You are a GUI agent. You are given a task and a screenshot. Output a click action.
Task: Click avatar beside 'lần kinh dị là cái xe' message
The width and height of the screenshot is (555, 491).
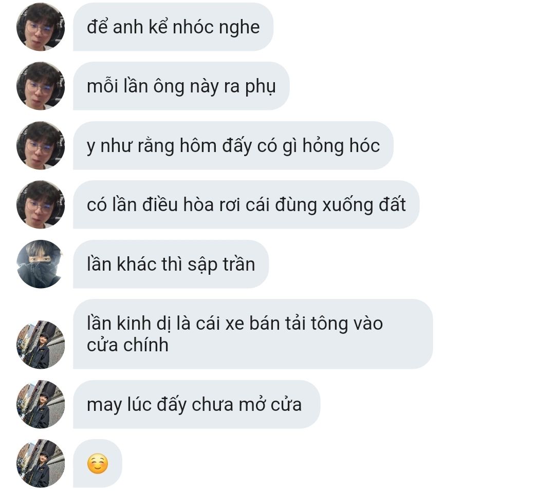coord(41,345)
